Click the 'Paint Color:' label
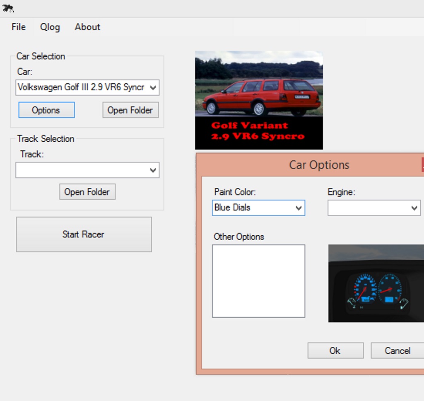This screenshot has height=401, width=424. coord(235,192)
